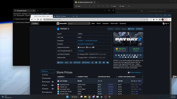Open Sales in SteamDB navigation
Screen dimensions: 177x99
tap(93, 23)
